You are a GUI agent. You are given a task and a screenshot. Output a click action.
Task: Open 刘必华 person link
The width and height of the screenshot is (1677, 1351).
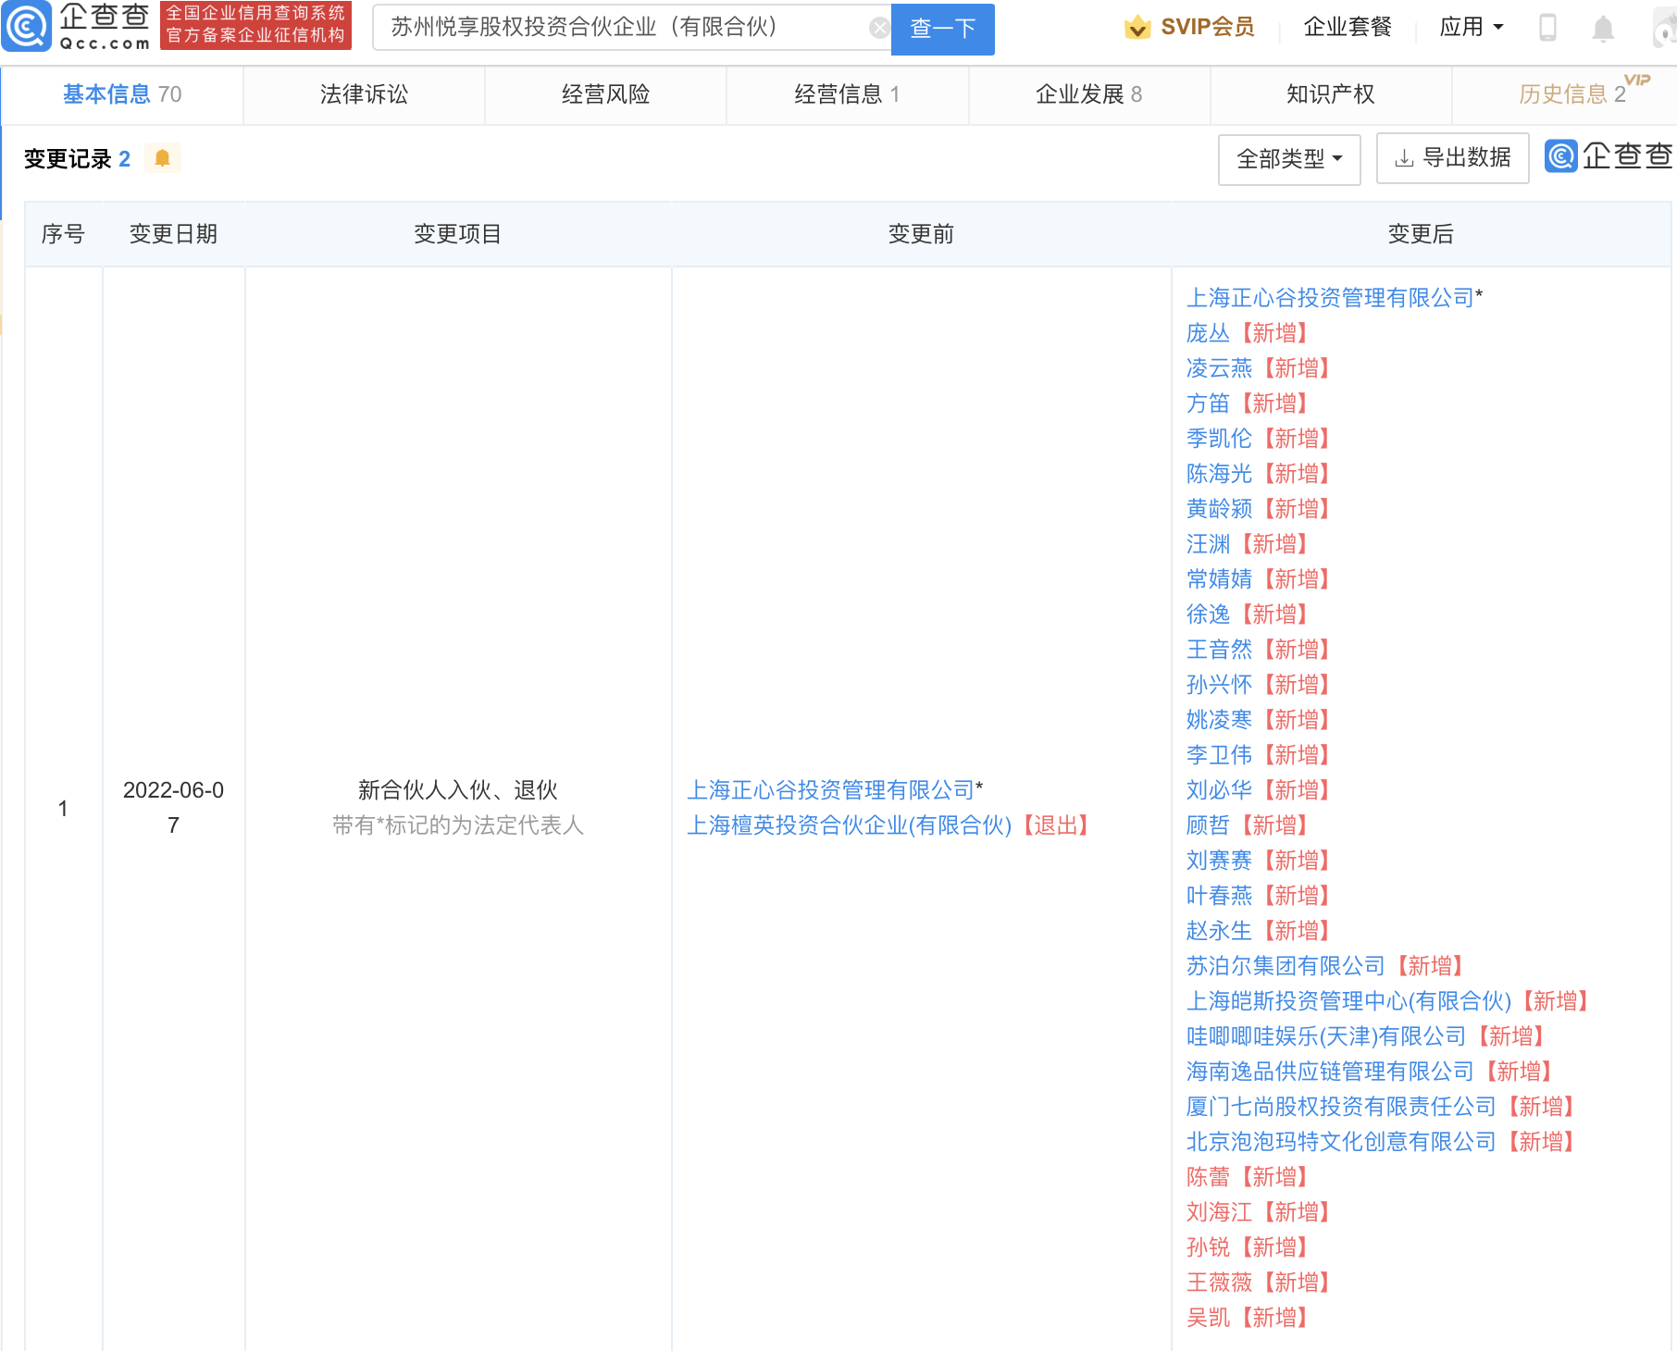click(1219, 790)
